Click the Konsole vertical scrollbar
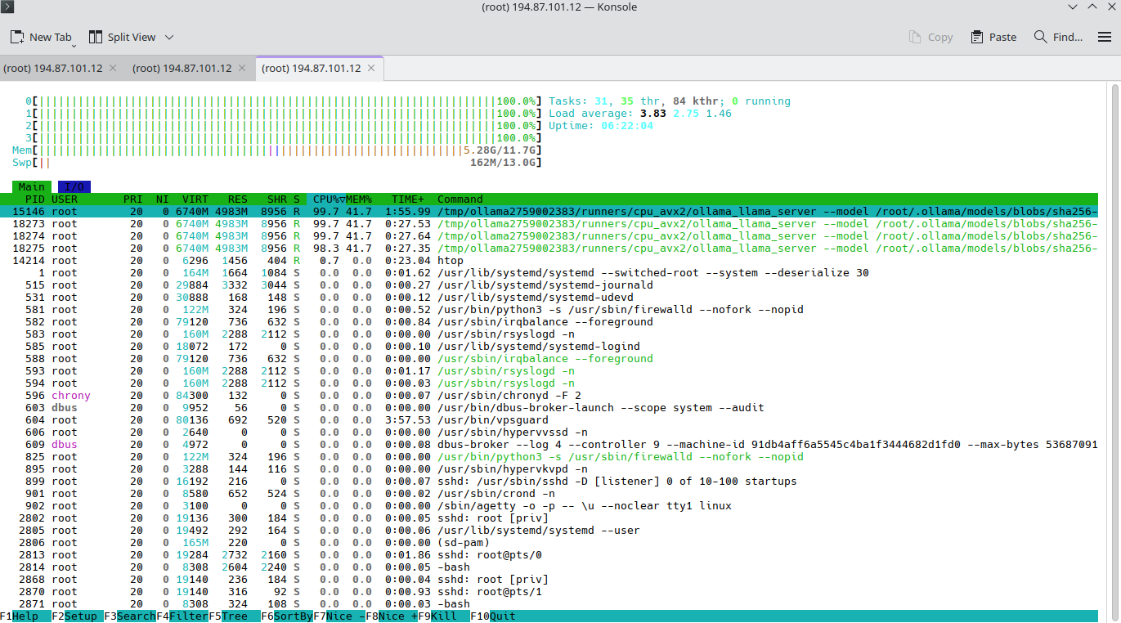1121x623 pixels. click(1114, 352)
